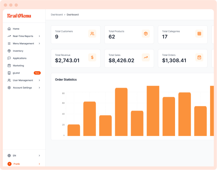Click the Total Categories value 17
The image size is (217, 170).
[165, 37]
